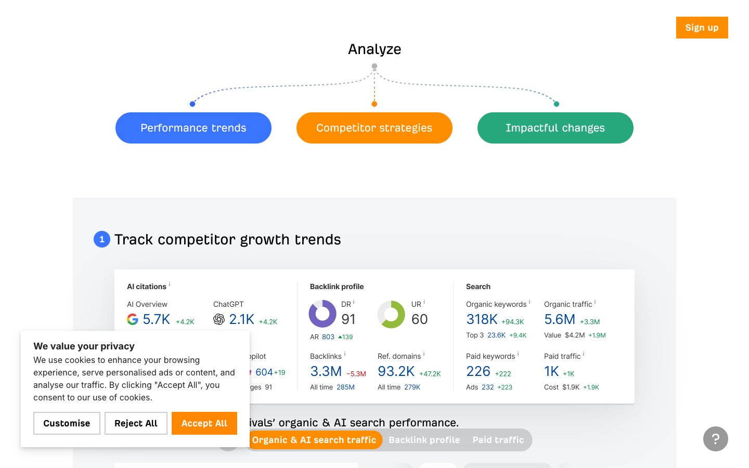Click the green UR donut chart
749x468 pixels.
click(x=391, y=314)
